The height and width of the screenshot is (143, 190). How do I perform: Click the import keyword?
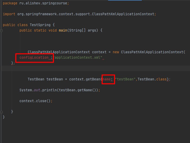coord(9,14)
